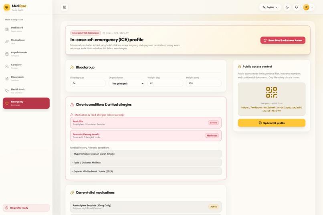Select the Amlodipine Besylate (10mg Daily) row

[x=146, y=207]
